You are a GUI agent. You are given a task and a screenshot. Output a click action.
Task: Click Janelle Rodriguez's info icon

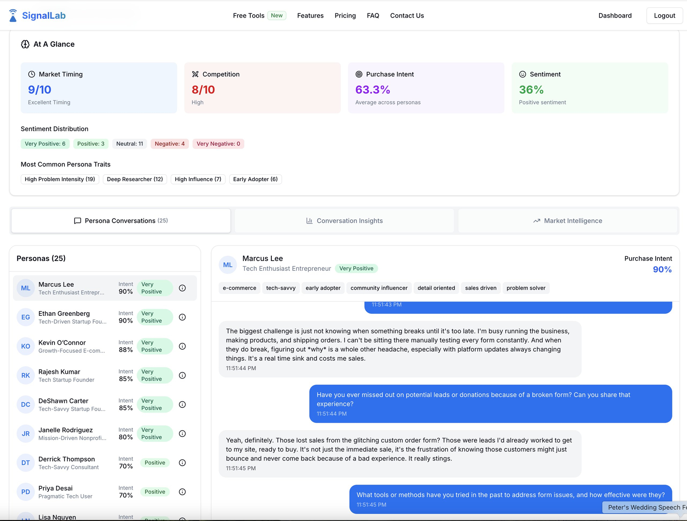pyautogui.click(x=182, y=434)
